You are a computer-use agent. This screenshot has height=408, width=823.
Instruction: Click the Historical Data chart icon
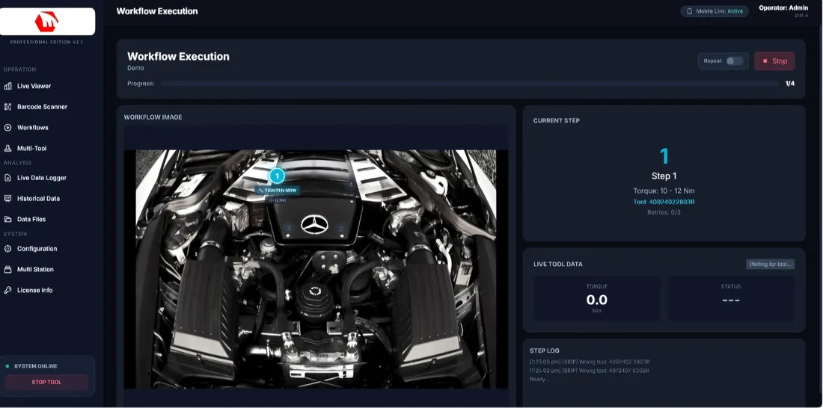pos(7,199)
